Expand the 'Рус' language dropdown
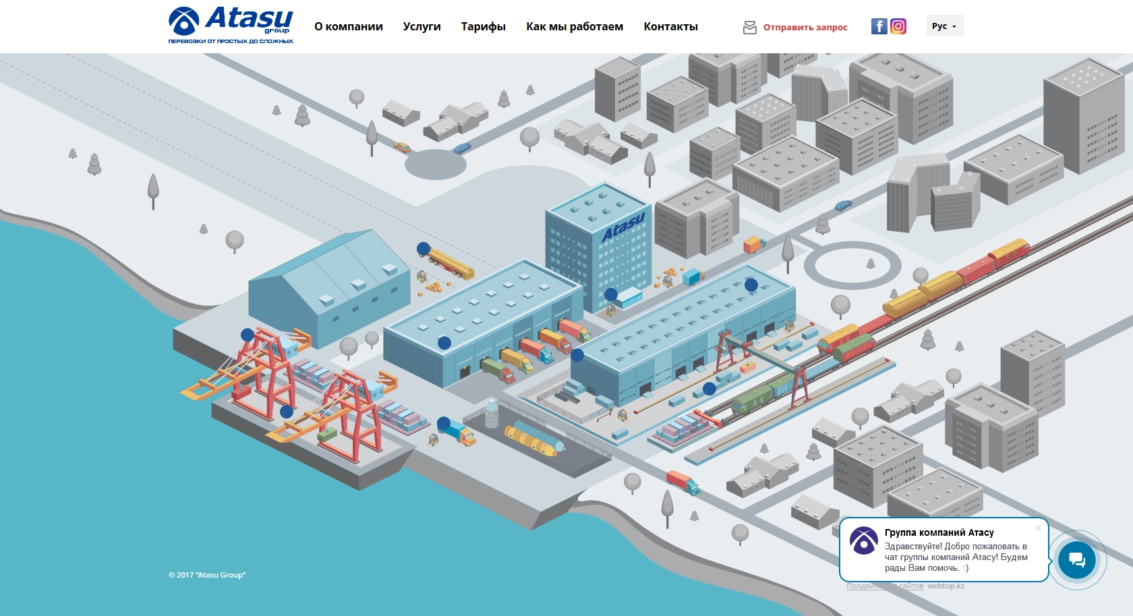 (x=945, y=26)
